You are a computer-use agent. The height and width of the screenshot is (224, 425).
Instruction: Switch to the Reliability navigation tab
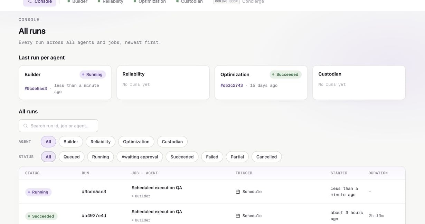pos(111,2)
